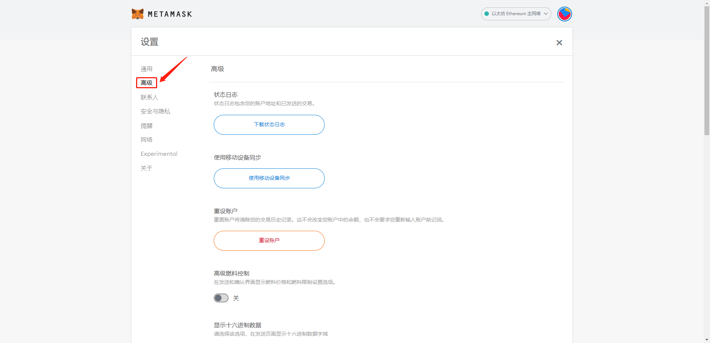Click the 状态日志包含您的账户地址 description text
This screenshot has height=343, width=710.
point(265,104)
